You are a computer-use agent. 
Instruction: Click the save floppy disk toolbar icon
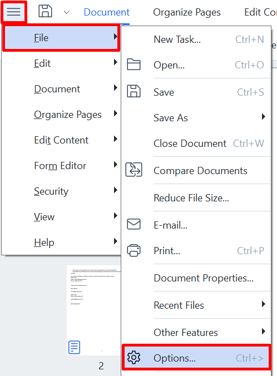[45, 12]
